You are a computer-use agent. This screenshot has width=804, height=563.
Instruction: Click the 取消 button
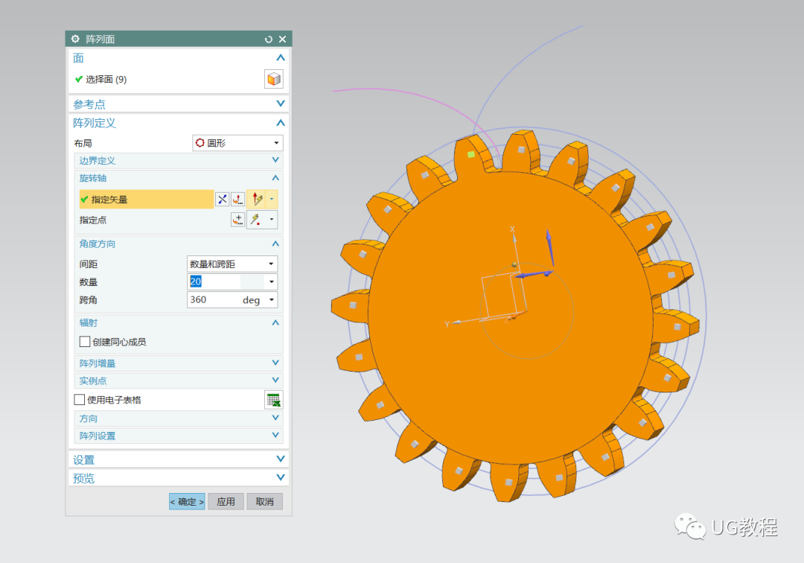point(264,501)
